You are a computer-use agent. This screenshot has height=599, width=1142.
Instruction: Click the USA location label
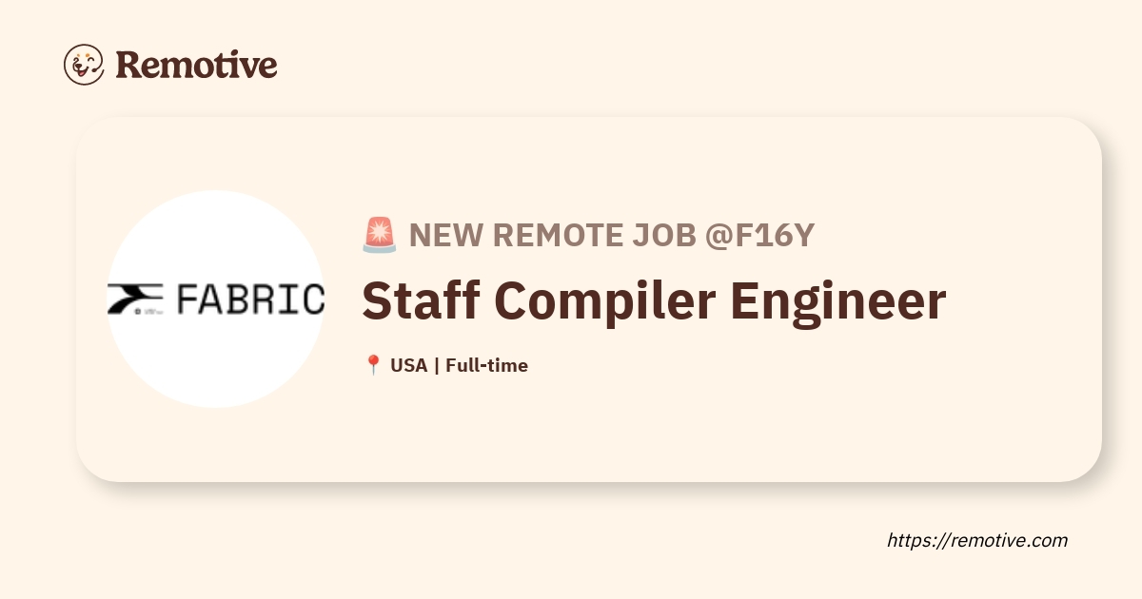(409, 365)
